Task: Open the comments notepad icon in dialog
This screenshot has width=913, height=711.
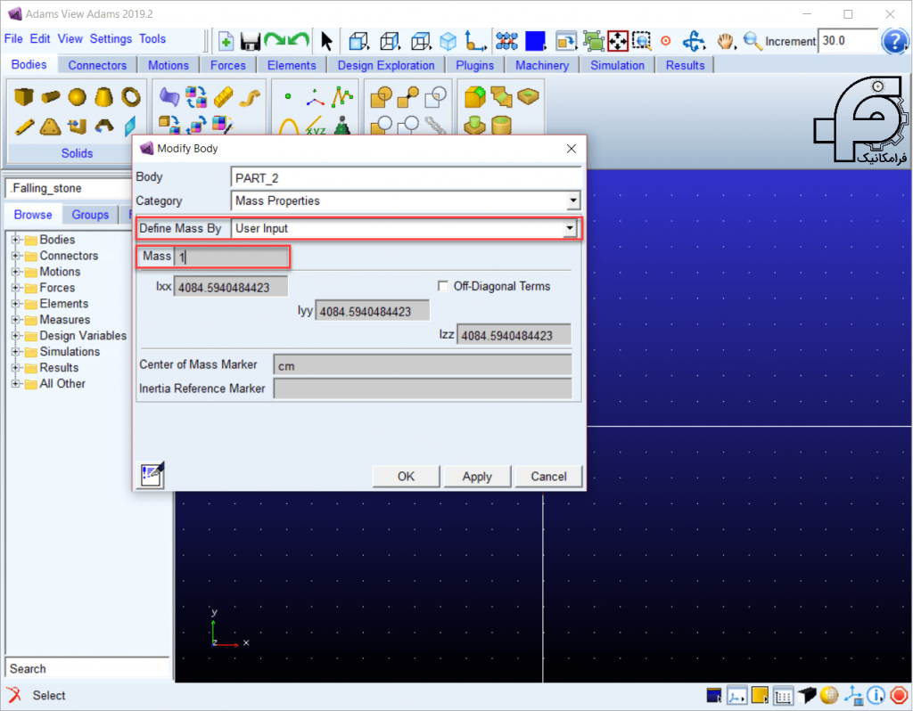Action: 152,476
